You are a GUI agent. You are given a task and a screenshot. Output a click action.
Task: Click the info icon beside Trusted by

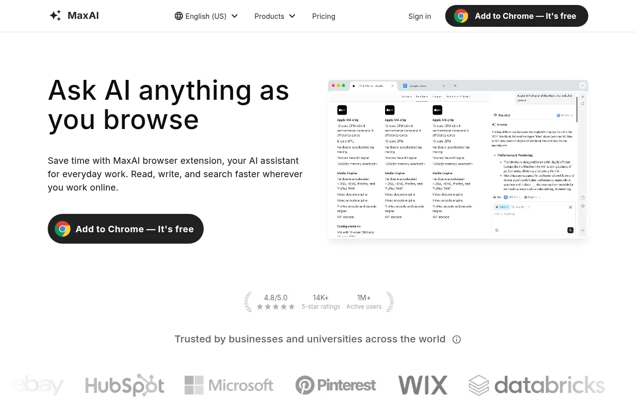(x=457, y=339)
